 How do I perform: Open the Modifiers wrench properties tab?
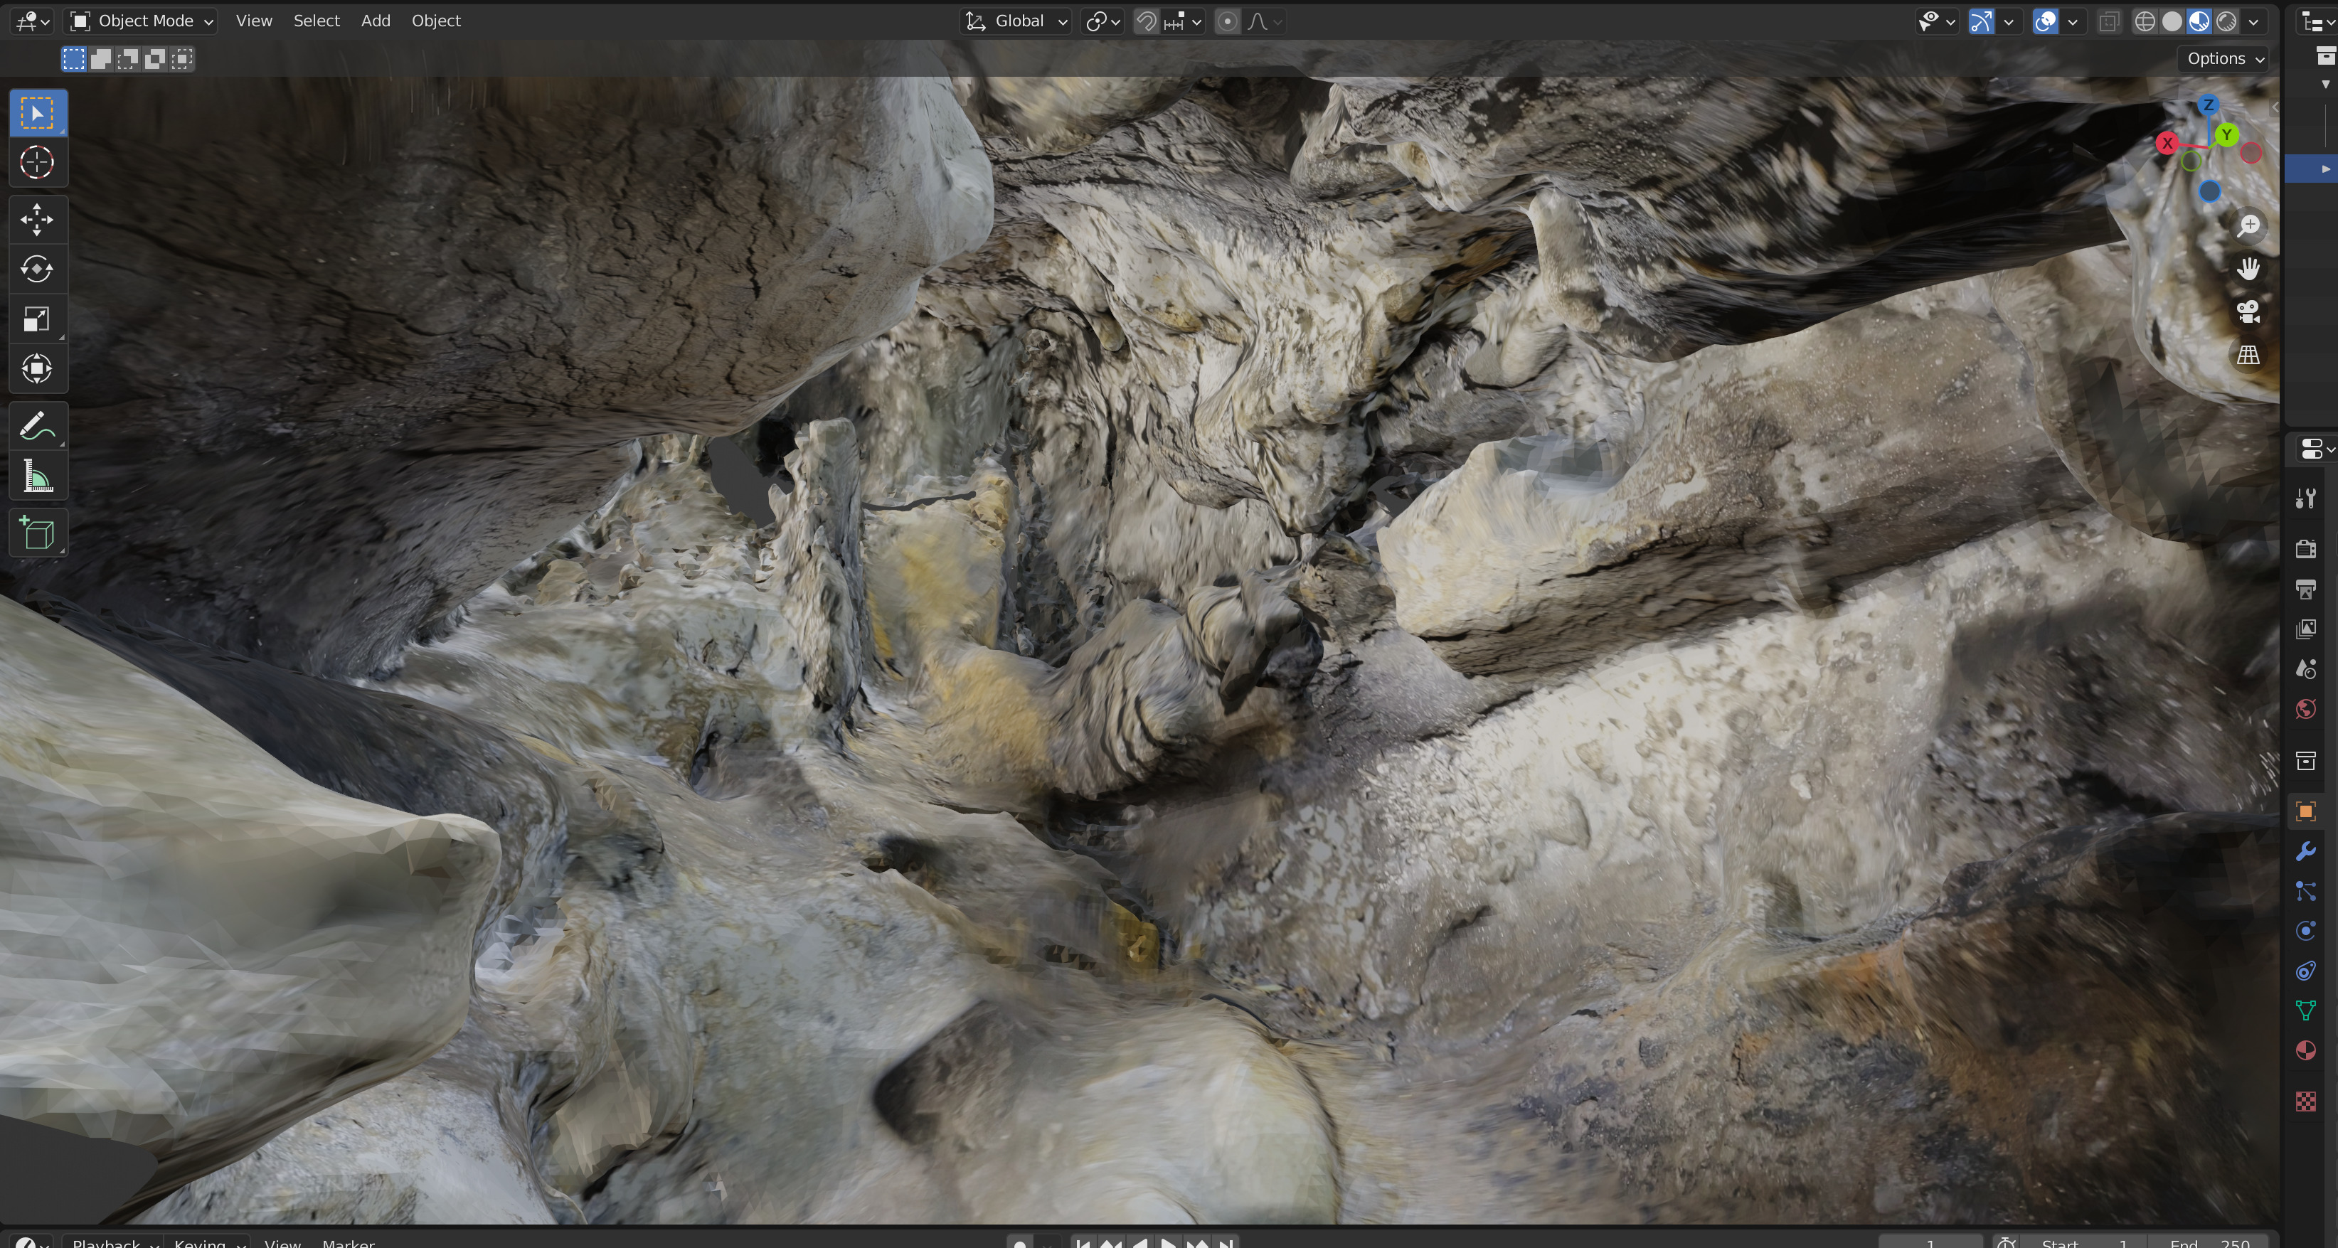tap(2305, 851)
